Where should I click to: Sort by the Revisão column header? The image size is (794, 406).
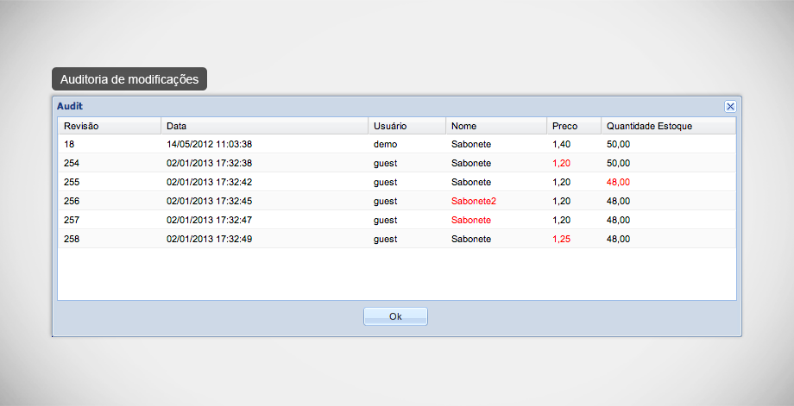click(x=109, y=126)
